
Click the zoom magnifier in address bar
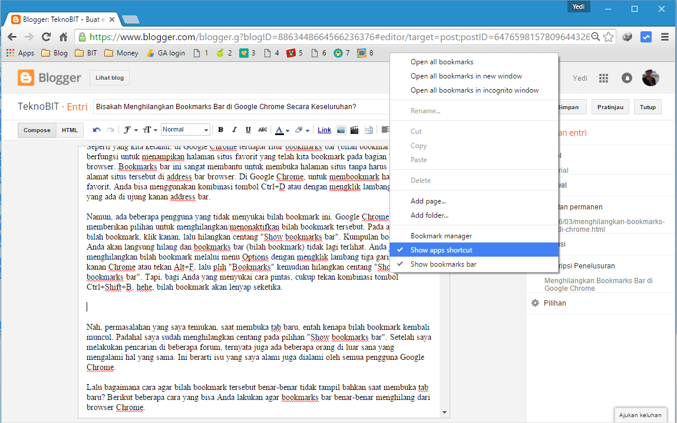[596, 37]
